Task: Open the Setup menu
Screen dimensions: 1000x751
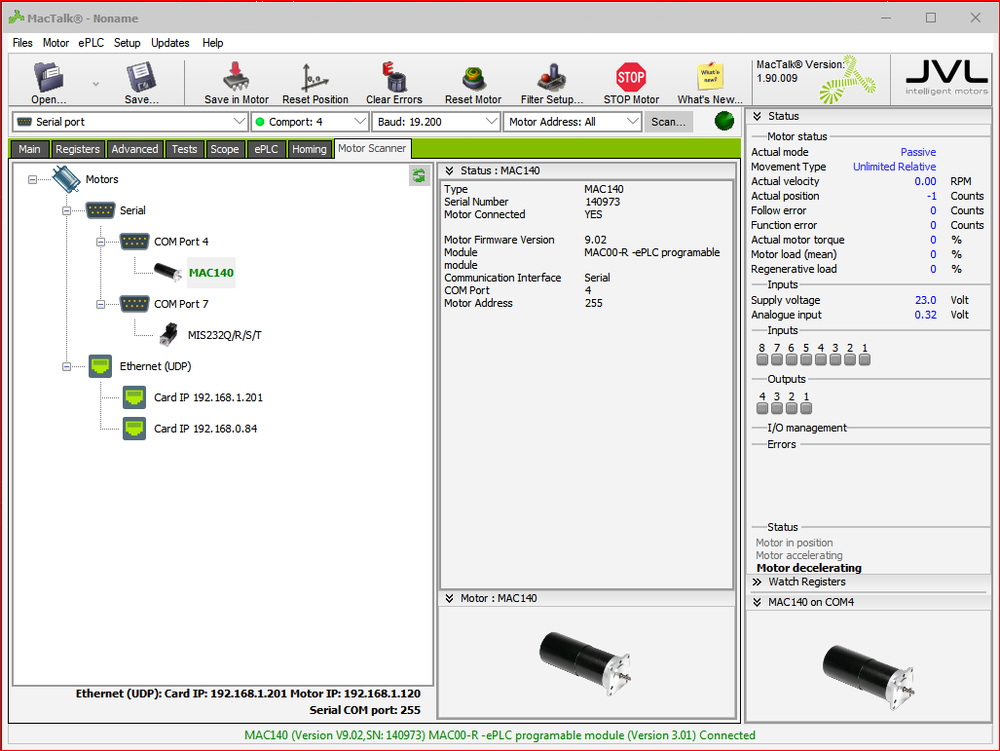Action: point(127,43)
